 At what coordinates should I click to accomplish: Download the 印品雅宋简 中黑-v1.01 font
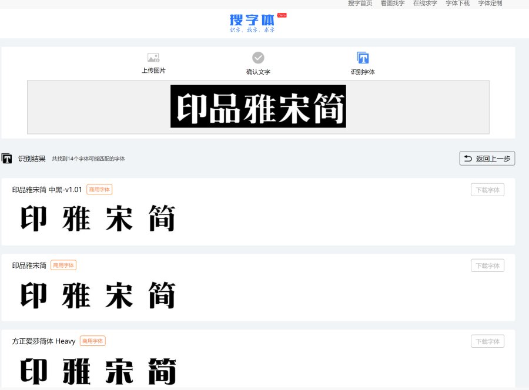pyautogui.click(x=487, y=190)
